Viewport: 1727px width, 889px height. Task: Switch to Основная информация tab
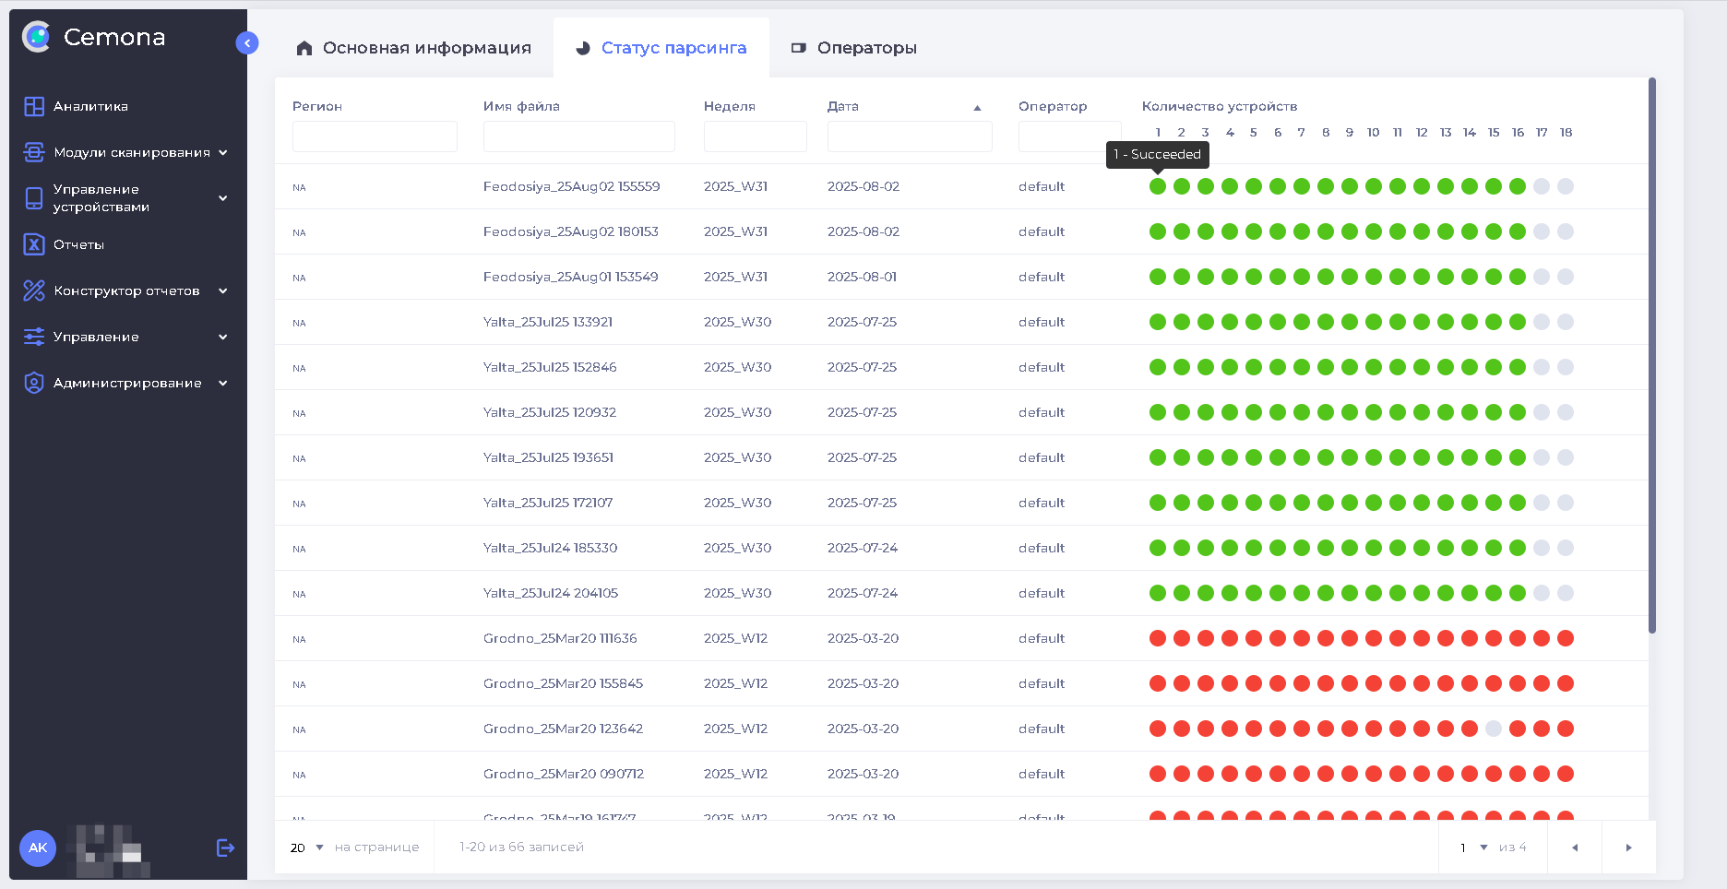click(413, 48)
